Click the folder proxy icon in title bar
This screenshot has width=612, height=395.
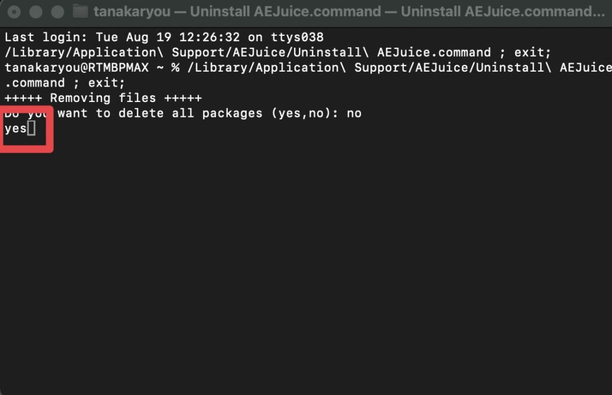coord(81,11)
